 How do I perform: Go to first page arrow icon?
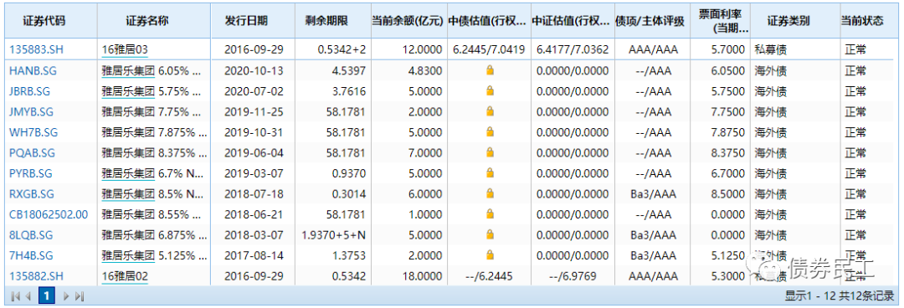pos(15,296)
